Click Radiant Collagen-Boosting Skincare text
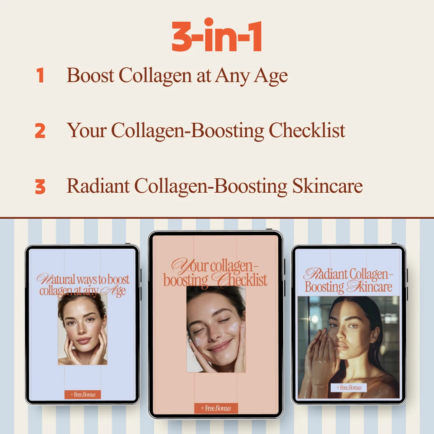This screenshot has height=434, width=434. [214, 186]
